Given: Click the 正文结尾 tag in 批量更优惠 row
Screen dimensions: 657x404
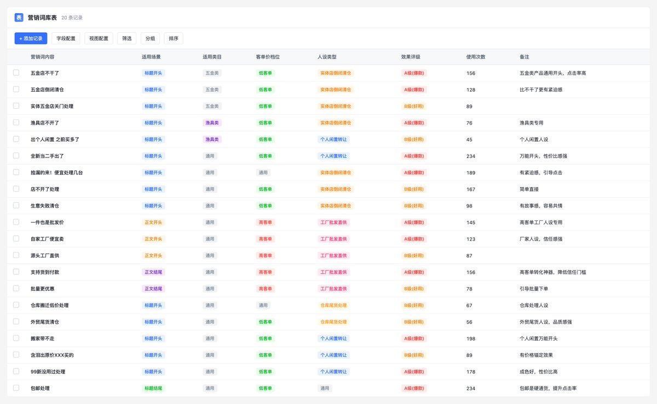Looking at the screenshot, I should [x=153, y=289].
